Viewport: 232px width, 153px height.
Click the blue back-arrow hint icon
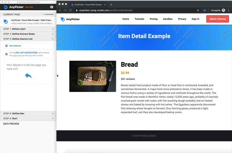pos(28,76)
